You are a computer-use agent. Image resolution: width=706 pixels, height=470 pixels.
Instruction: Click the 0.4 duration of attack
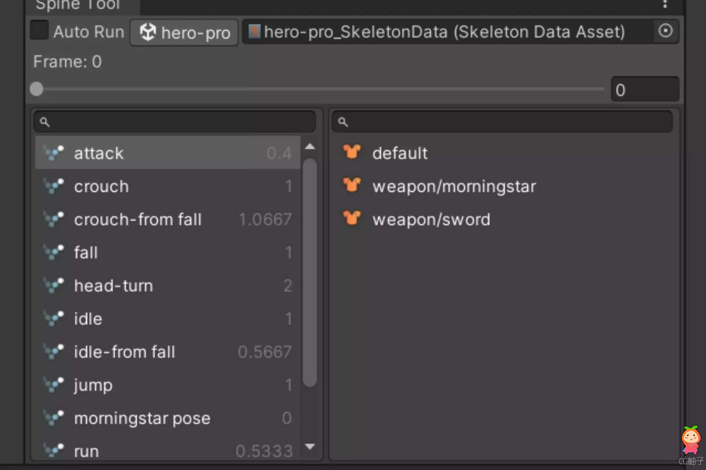[279, 153]
